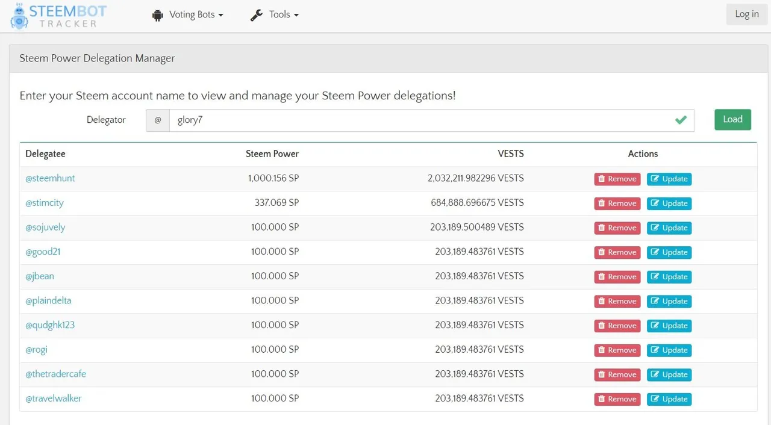This screenshot has height=425, width=771.
Task: Click the Actions column header
Action: [x=643, y=154]
